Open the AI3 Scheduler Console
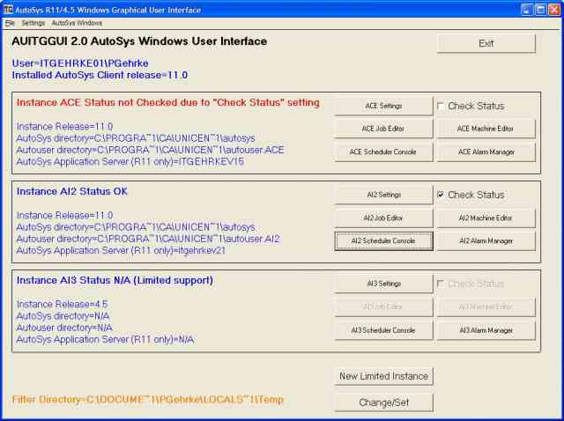Screen dimensions: 564x421 (383, 330)
